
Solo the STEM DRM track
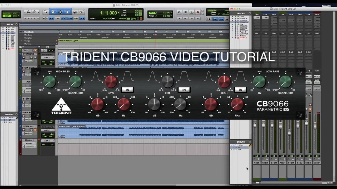(x=31, y=57)
